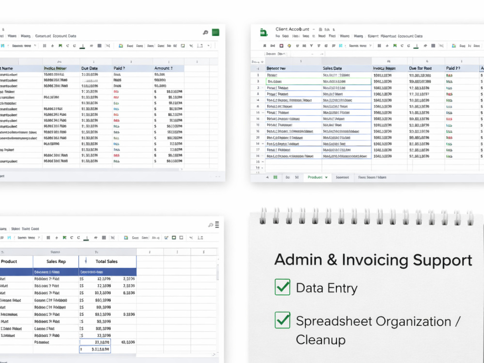The width and height of the screenshot is (484, 363).
Task: Click the light blue icon in Client Account toolbar
Action: 341,45
